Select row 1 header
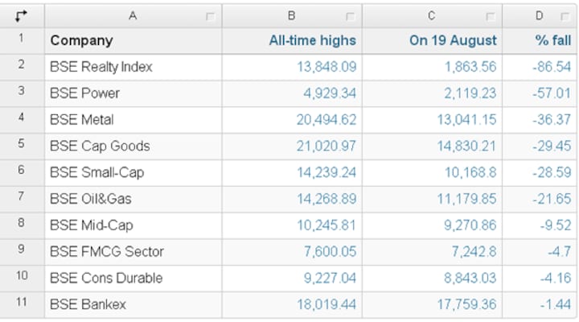 pos(22,41)
